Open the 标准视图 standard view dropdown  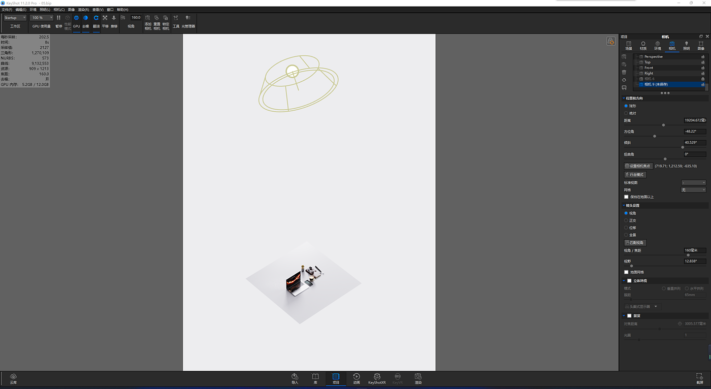[693, 183]
